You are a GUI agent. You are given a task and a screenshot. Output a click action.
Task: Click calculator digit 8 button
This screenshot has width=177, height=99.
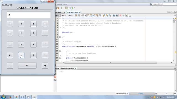[x=21, y=44]
